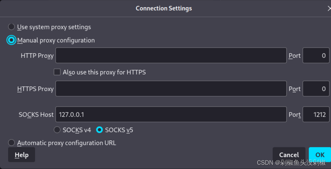This screenshot has height=169, width=331.
Task: Click the HTTP Proxy text field
Action: pyautogui.click(x=171, y=56)
